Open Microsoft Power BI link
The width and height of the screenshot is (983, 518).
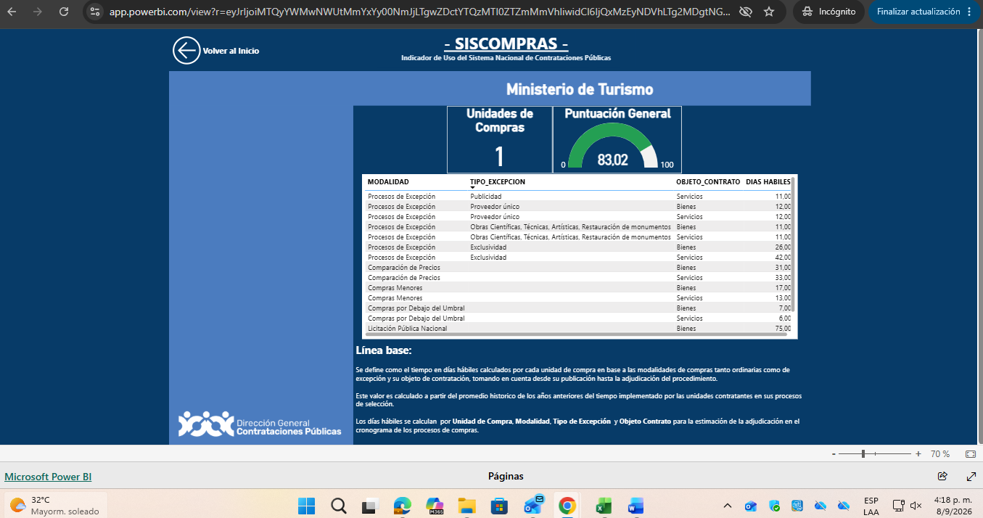click(48, 477)
